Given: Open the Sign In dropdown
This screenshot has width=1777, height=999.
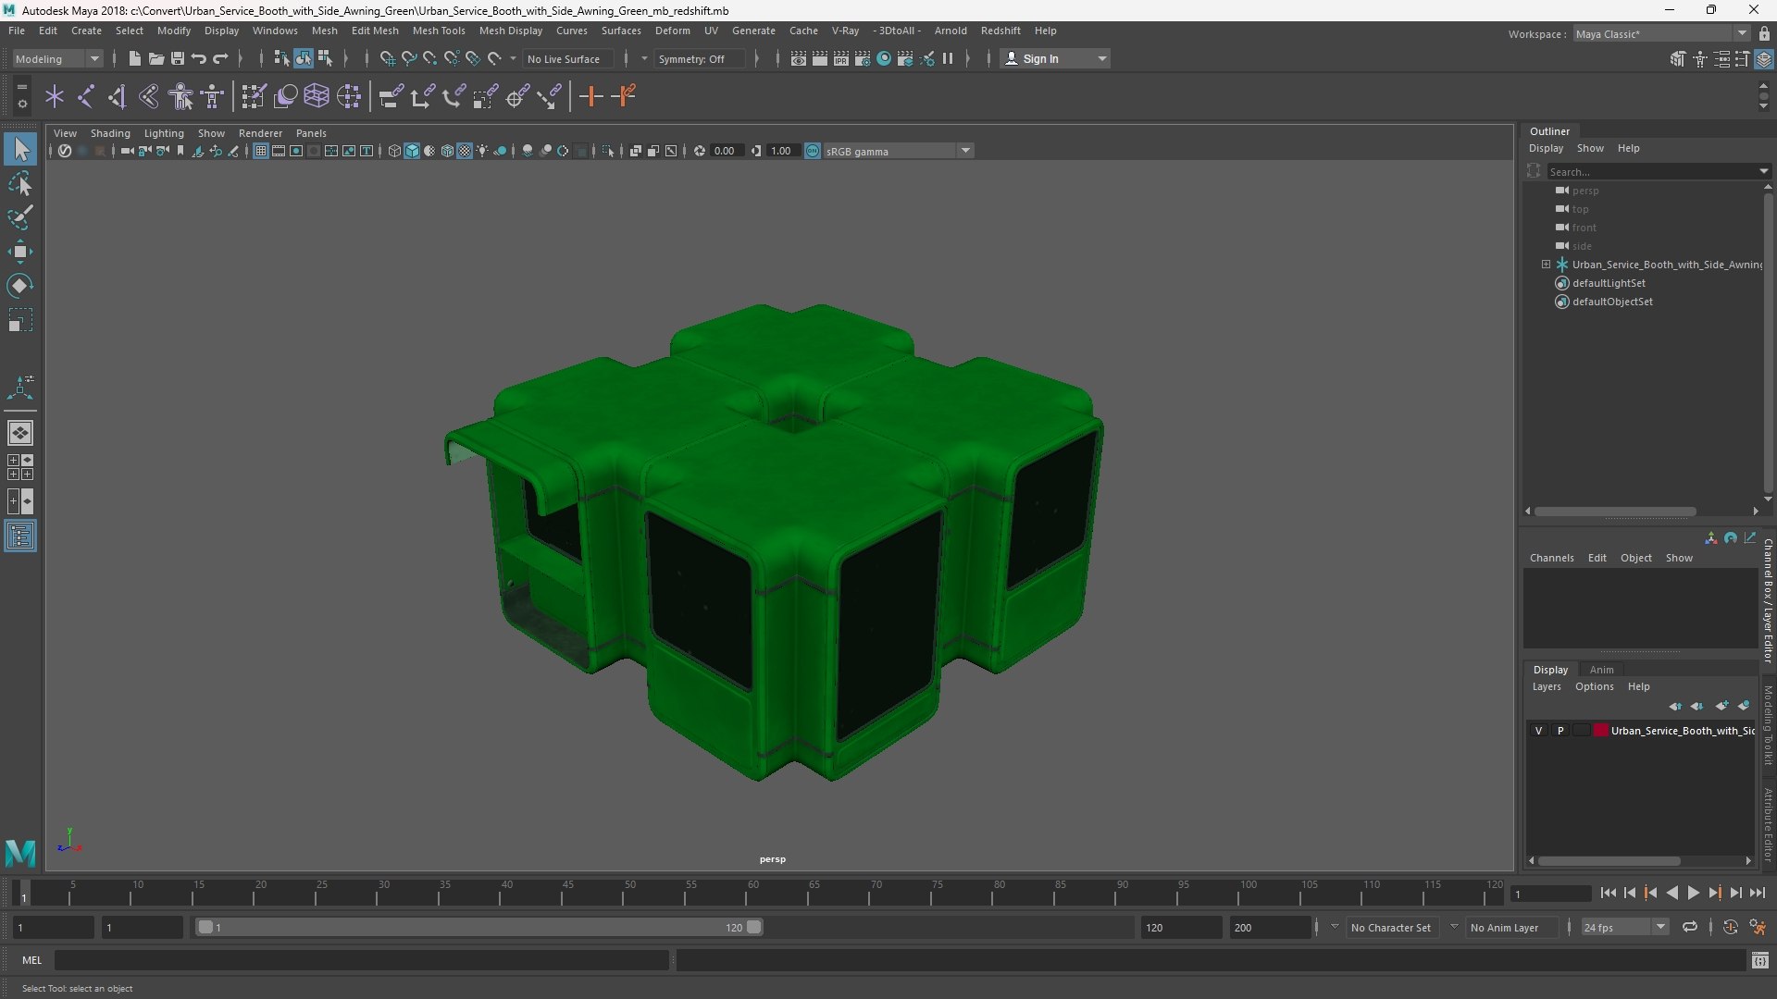Looking at the screenshot, I should pos(1055,58).
